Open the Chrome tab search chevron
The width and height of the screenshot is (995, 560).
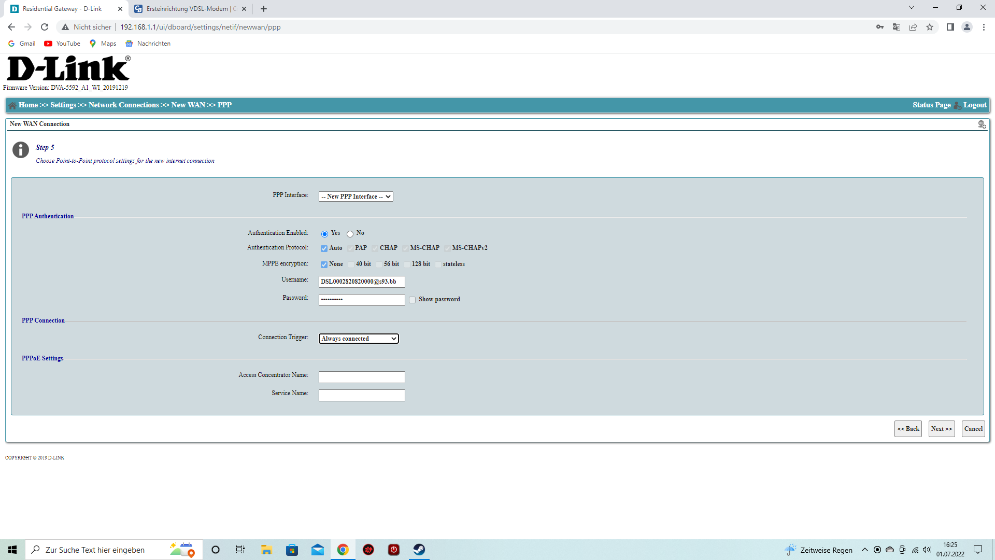(x=912, y=8)
